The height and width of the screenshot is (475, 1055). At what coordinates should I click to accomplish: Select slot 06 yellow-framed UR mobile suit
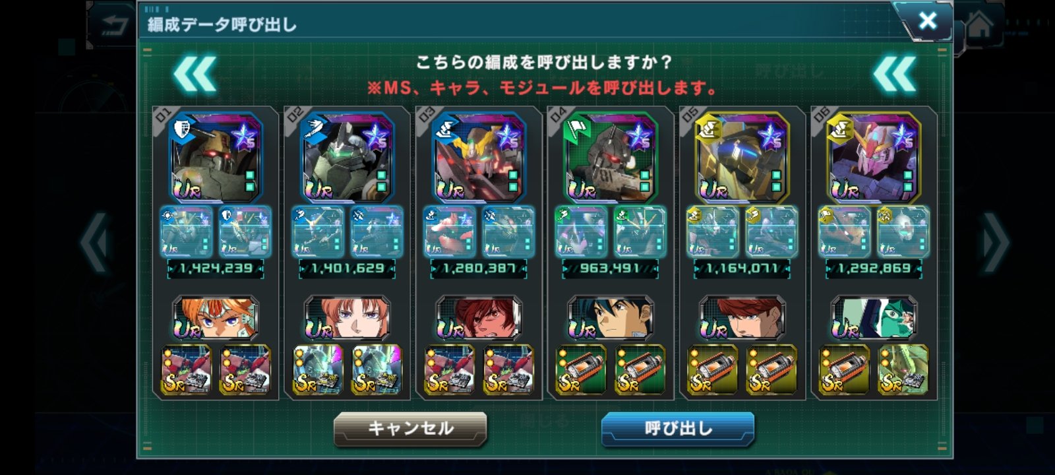click(874, 158)
